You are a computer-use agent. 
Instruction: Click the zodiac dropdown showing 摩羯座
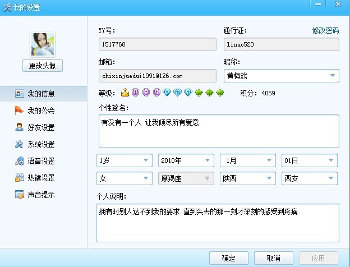click(186, 178)
